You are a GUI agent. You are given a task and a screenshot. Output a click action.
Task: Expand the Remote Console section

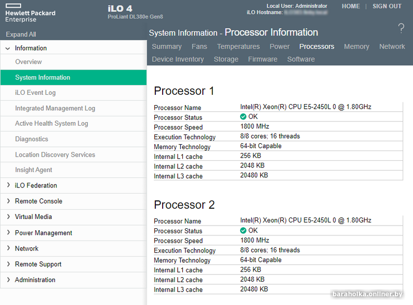[x=8, y=201]
